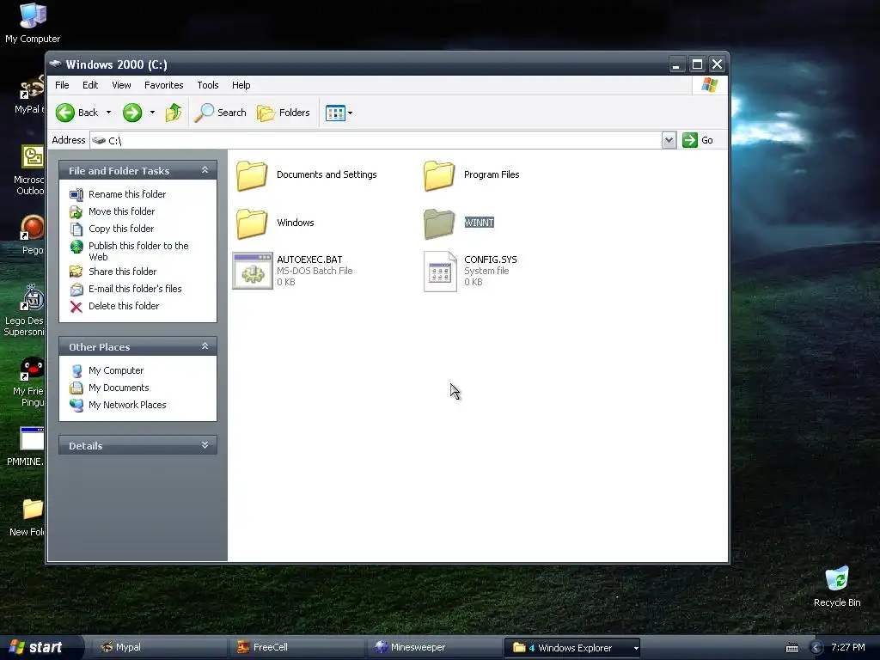Open Back history dropdown arrow

pyautogui.click(x=109, y=113)
